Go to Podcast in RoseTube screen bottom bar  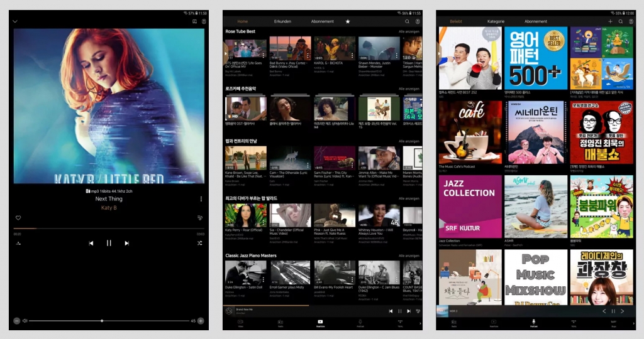(x=360, y=323)
